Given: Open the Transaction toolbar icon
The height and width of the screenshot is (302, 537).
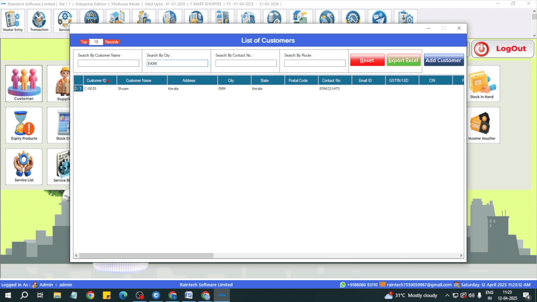Looking at the screenshot, I should click(x=39, y=21).
